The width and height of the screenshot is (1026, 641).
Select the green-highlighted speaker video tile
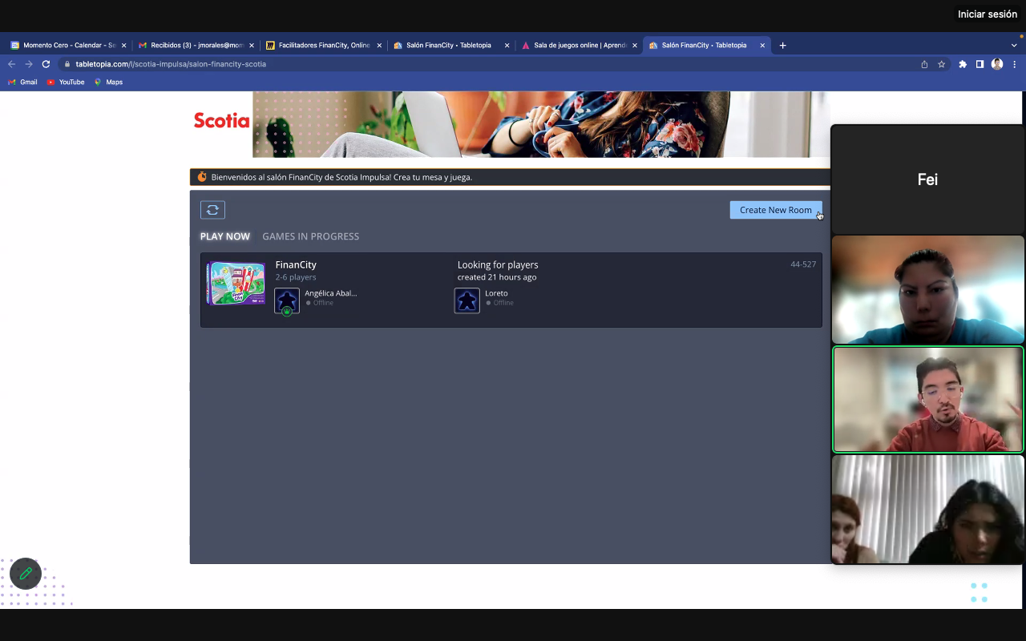[x=928, y=399]
